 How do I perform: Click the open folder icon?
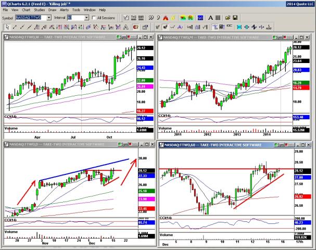coord(227,18)
